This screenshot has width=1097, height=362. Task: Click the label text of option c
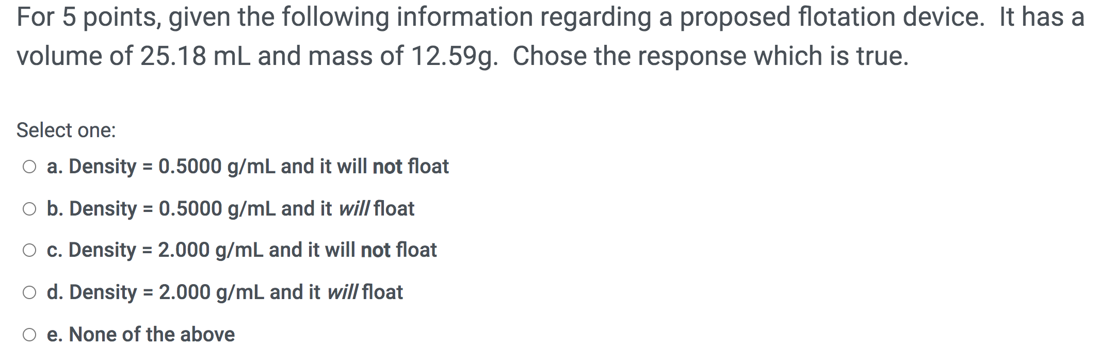click(243, 250)
